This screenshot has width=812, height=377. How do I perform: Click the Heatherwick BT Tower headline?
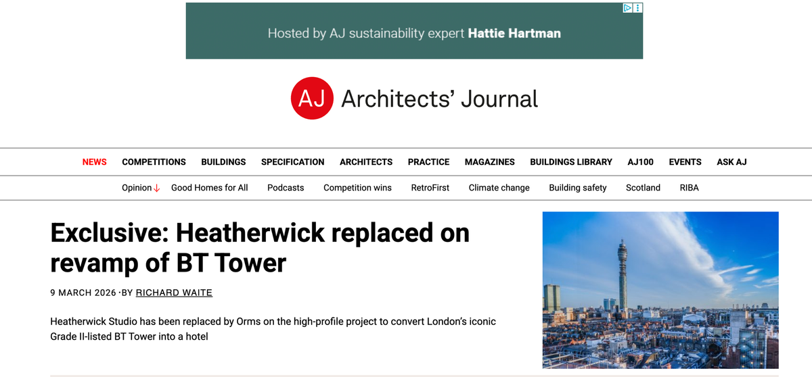click(x=260, y=247)
